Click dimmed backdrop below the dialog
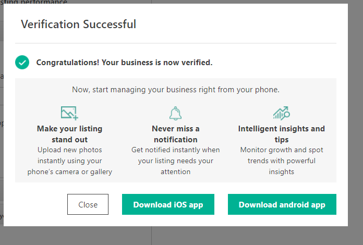This screenshot has width=363, height=245. (180, 236)
